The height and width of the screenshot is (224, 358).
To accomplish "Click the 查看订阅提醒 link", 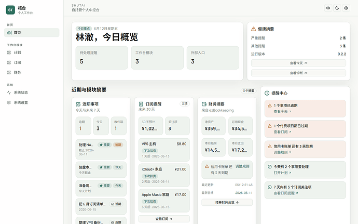I will click(x=286, y=193).
